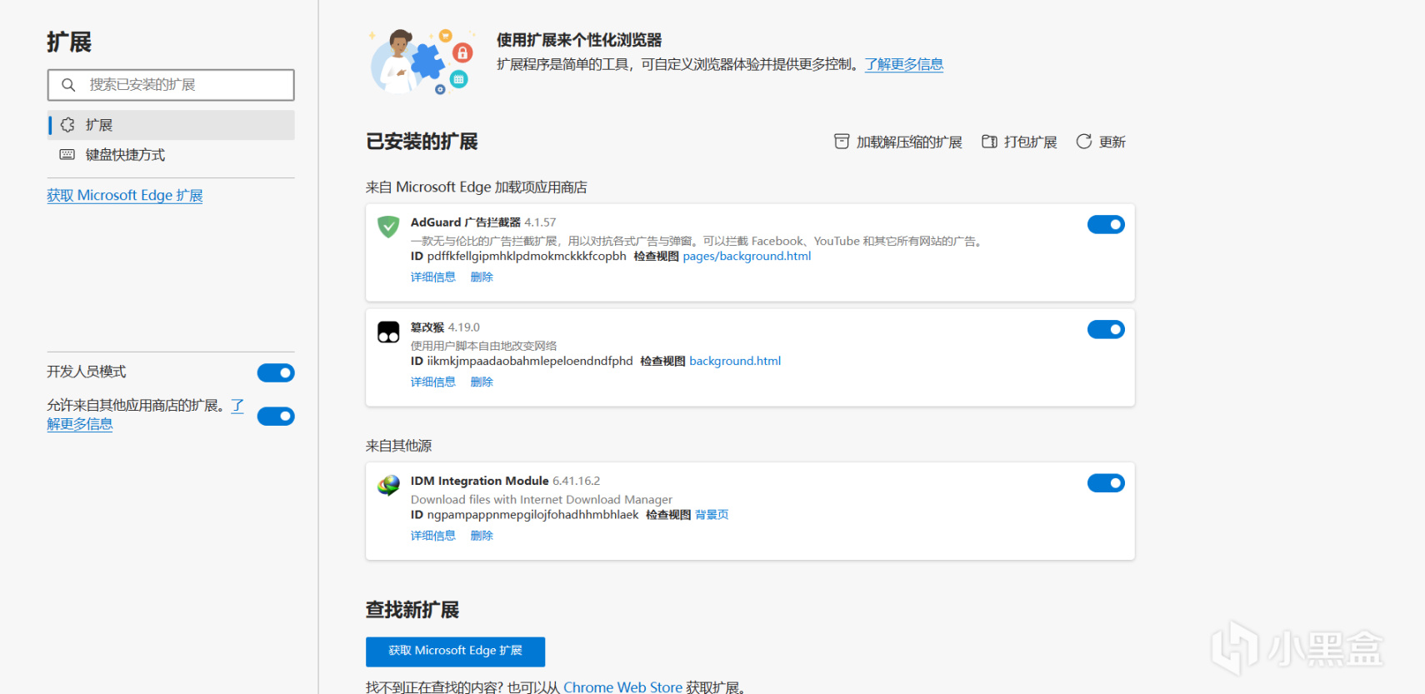Click the 加载解压缩的扩展 box icon
Screen dimensions: 1425x694
click(x=842, y=142)
